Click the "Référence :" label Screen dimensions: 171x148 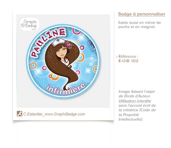(128, 56)
